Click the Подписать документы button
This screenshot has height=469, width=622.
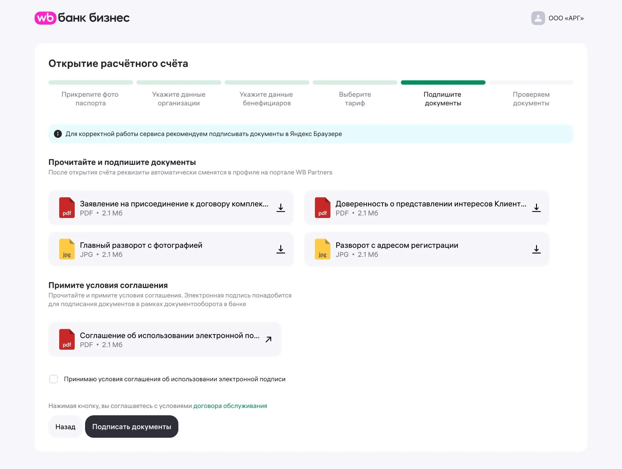(132, 427)
